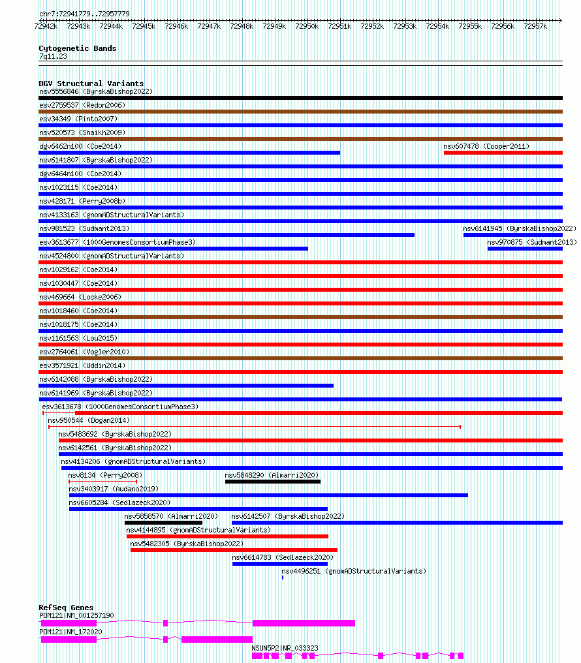Click the nsv5483692 (ByrskaBishop2022) label
This screenshot has width=581, height=663.
pyautogui.click(x=115, y=434)
